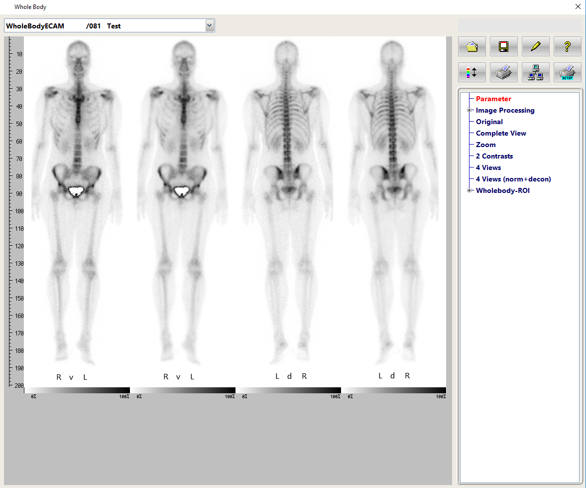
Task: Open printer setup button
Action: click(x=567, y=72)
